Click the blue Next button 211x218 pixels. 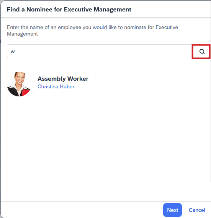click(172, 210)
